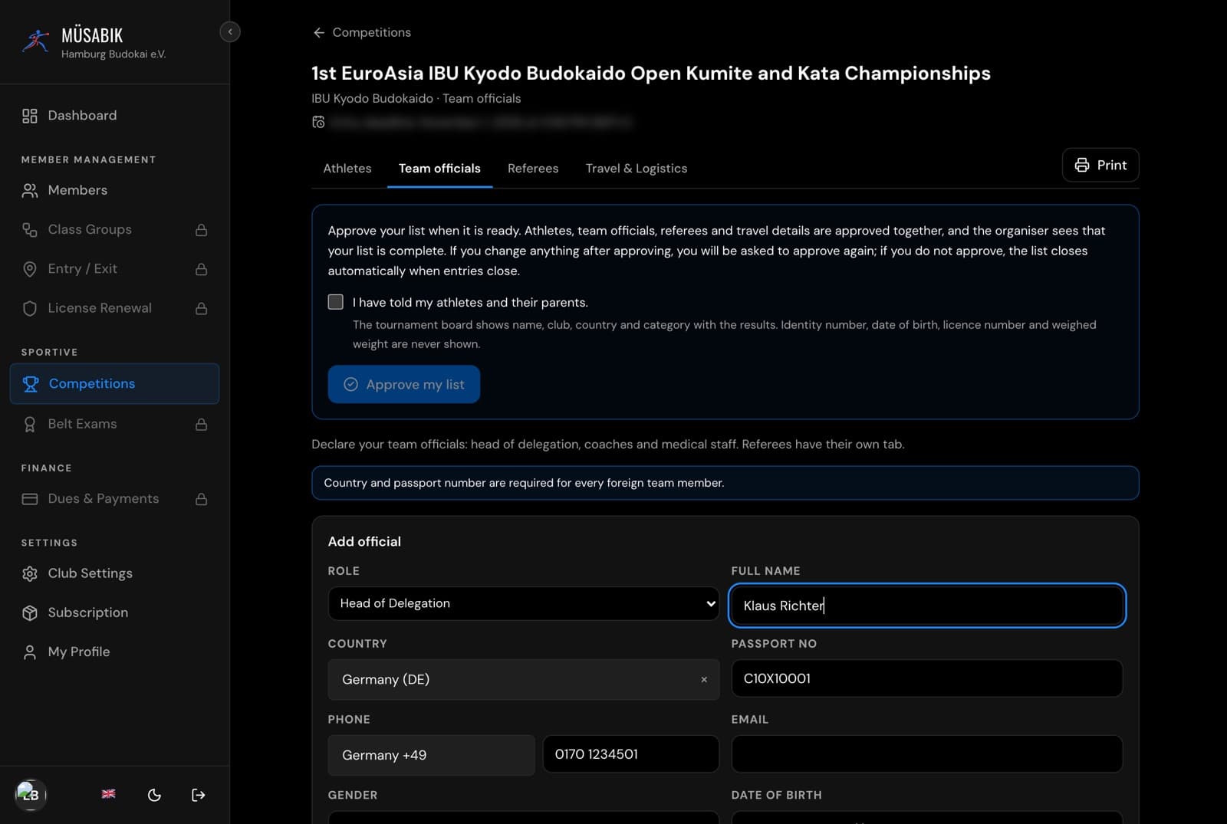Collapse the sidebar with the chevron button
The height and width of the screenshot is (824, 1227).
click(230, 31)
